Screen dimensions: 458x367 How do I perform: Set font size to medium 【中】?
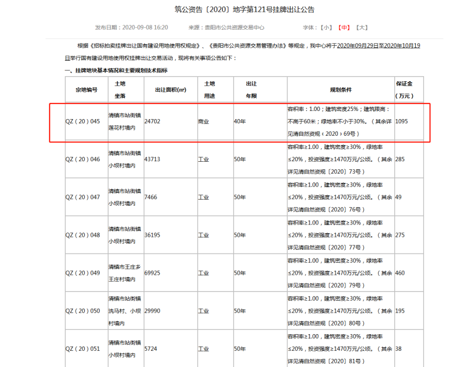(344, 27)
